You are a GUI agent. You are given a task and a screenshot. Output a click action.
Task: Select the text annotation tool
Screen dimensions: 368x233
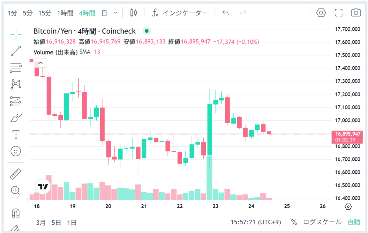[x=16, y=134]
